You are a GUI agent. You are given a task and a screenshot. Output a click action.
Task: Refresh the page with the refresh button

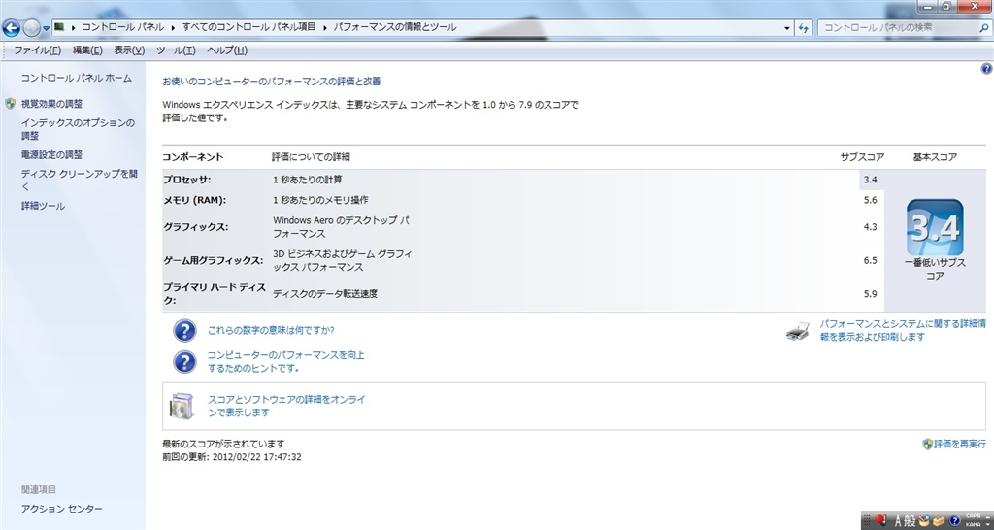804,28
